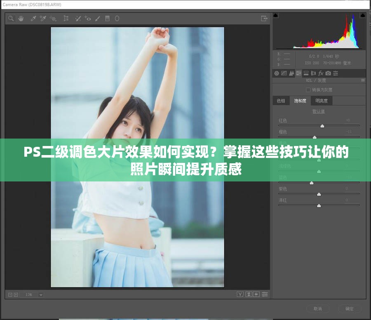Screen dimensions: 371x320
Task: Switch to the 色相 tab
Action: [281, 100]
